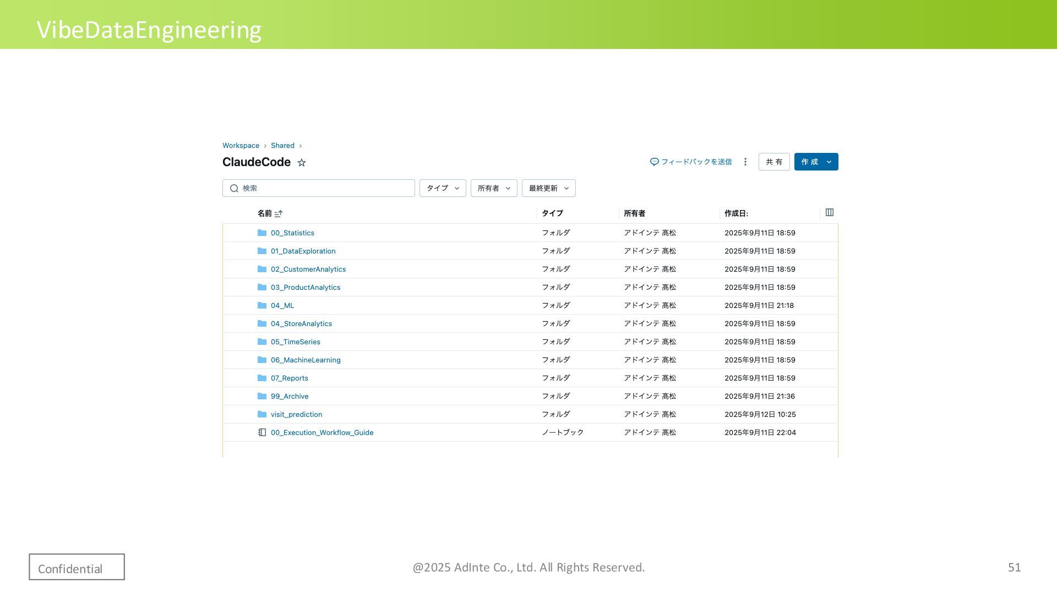Open the 06_MachineLearning folder

tap(306, 360)
